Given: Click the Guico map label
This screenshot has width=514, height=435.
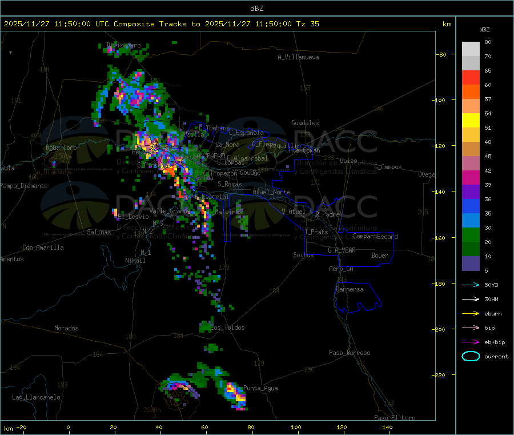Looking at the screenshot, I should tap(348, 161).
